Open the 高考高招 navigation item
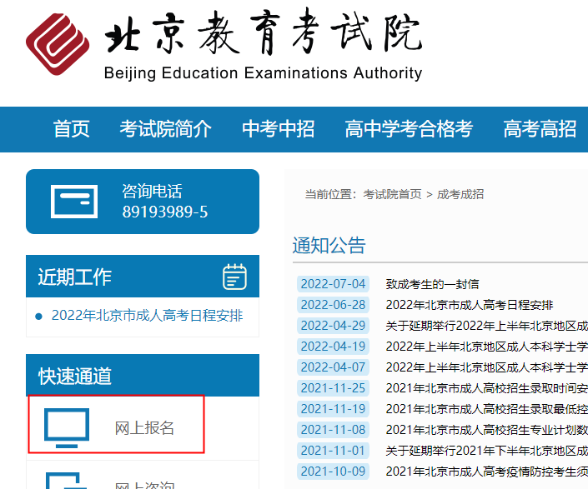Viewport: 588px width, 489px height. [540, 129]
